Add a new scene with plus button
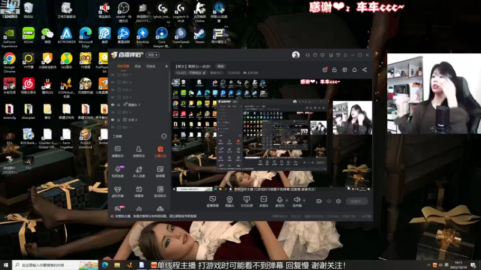This screenshot has height=270, width=481. click(x=167, y=66)
